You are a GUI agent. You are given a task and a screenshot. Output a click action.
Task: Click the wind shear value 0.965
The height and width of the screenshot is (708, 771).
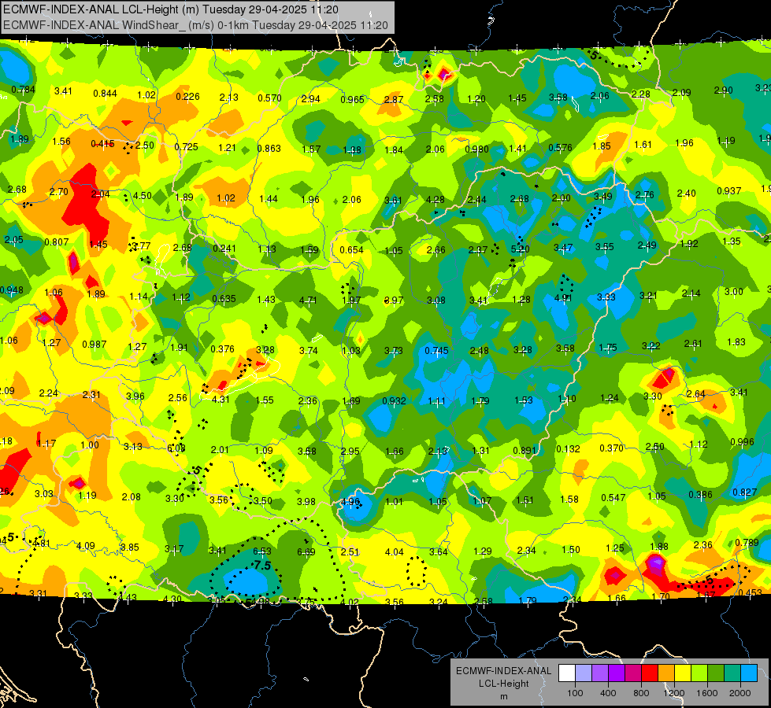pyautogui.click(x=353, y=100)
